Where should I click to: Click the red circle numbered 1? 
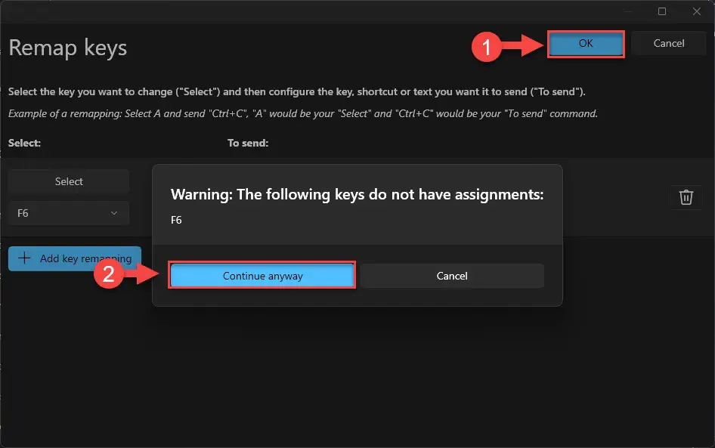[x=486, y=47]
